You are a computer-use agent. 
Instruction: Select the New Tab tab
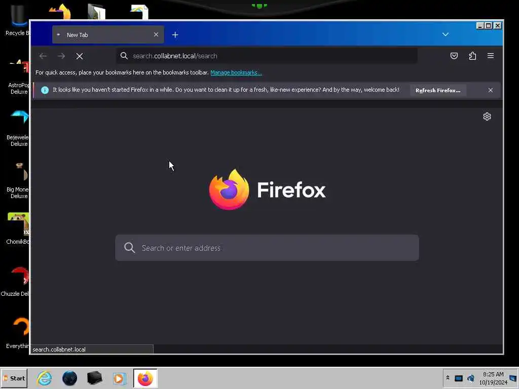pyautogui.click(x=108, y=35)
